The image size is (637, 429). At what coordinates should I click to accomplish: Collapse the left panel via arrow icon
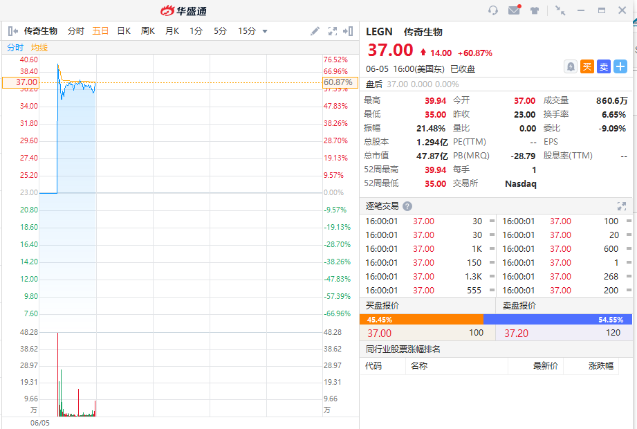click(x=13, y=31)
